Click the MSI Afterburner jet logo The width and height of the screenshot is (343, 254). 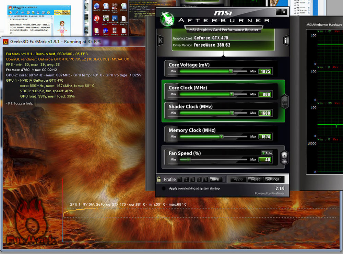tap(167, 19)
